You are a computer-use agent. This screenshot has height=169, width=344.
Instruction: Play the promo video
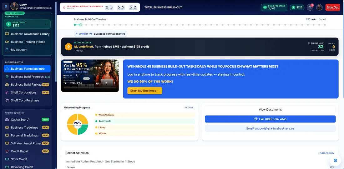pos(65,83)
